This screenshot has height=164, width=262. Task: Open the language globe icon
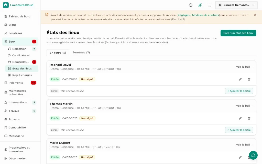tap(191, 5)
